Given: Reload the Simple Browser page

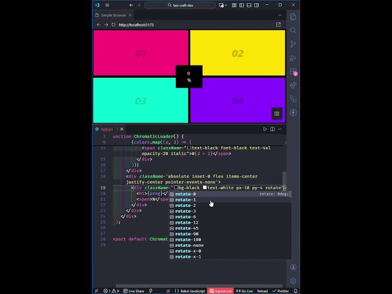Looking at the screenshot, I should pos(113,24).
